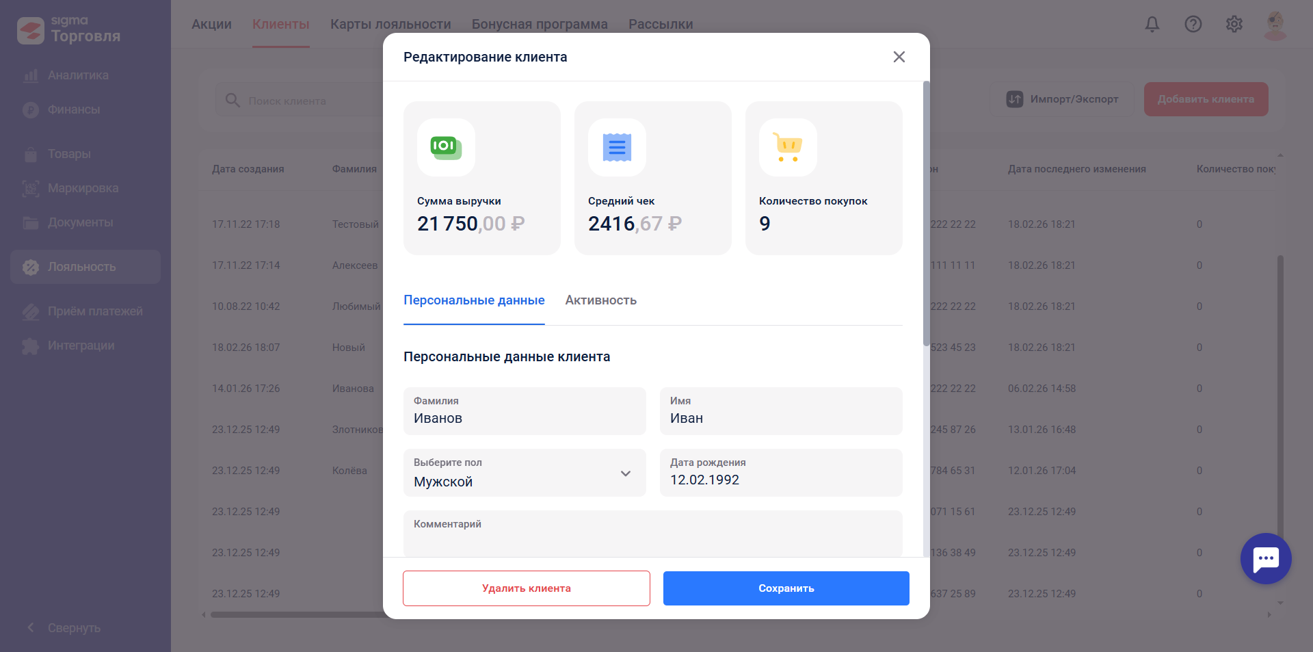
Task: Open the help question mark icon
Action: coord(1193,25)
